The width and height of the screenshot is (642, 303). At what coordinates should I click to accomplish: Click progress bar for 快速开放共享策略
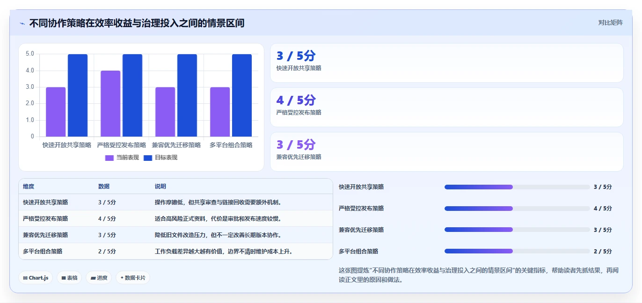pyautogui.click(x=517, y=187)
